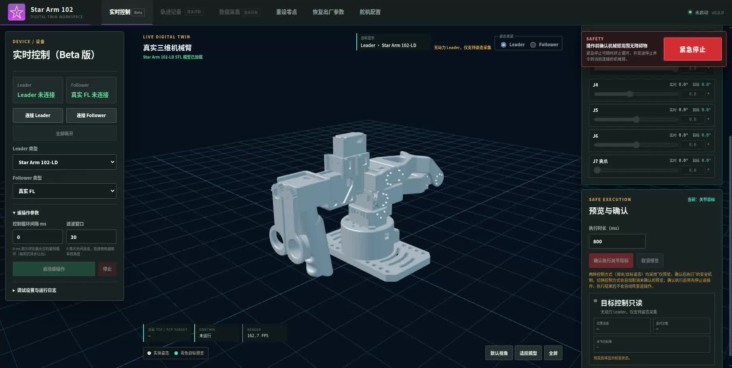Click the v0.8.0 version label
This screenshot has width=732, height=368.
(x=718, y=13)
